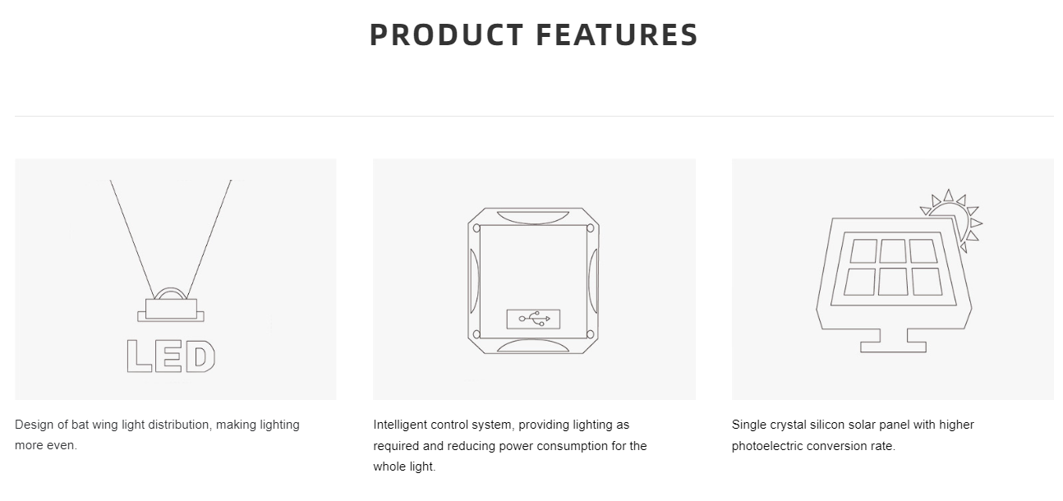Click the square light housing illustration

[533, 281]
